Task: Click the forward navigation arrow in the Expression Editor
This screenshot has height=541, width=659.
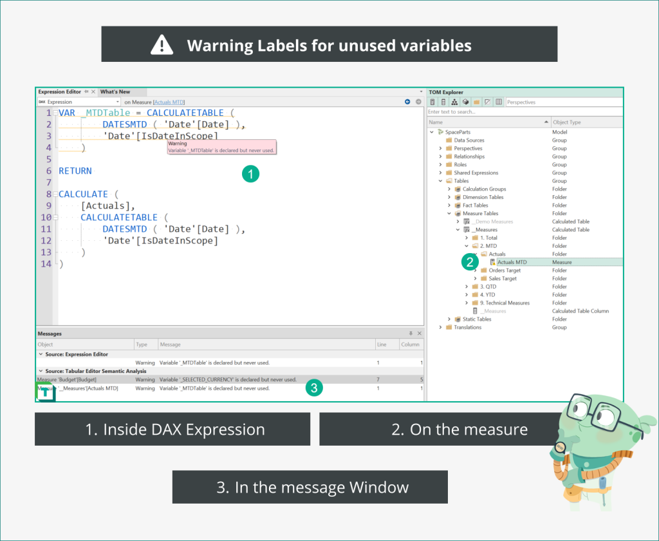Action: coord(418,102)
